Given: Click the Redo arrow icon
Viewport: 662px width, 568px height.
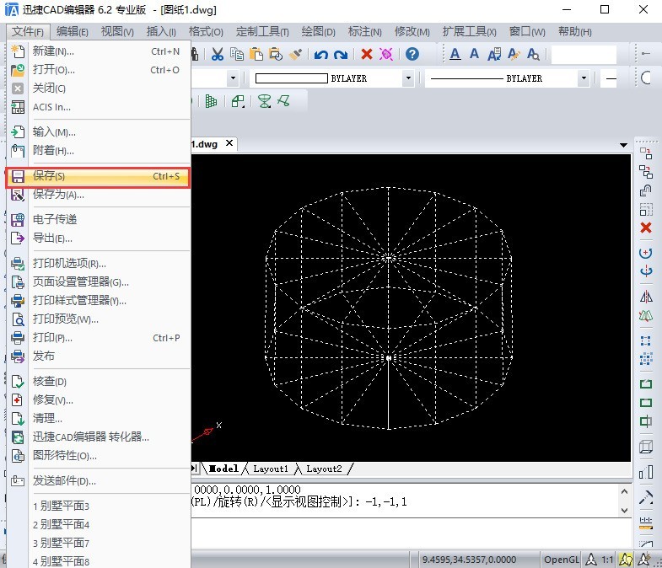Looking at the screenshot, I should (340, 54).
